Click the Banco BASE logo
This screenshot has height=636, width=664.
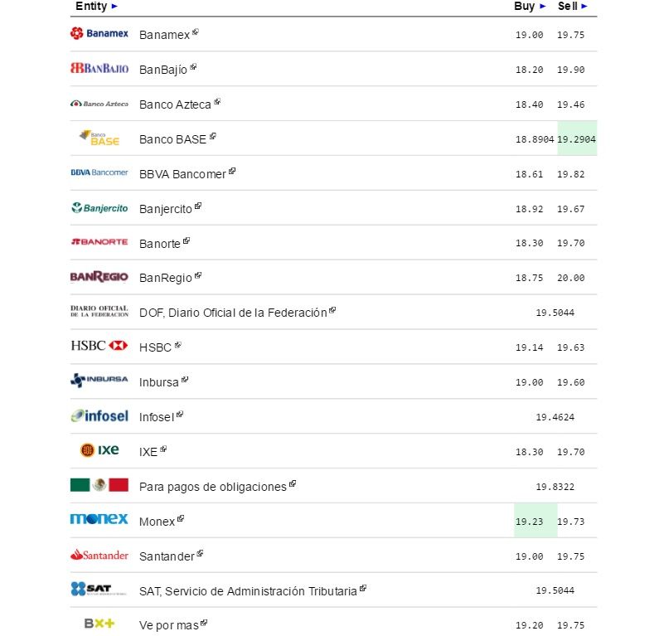pyautogui.click(x=99, y=138)
